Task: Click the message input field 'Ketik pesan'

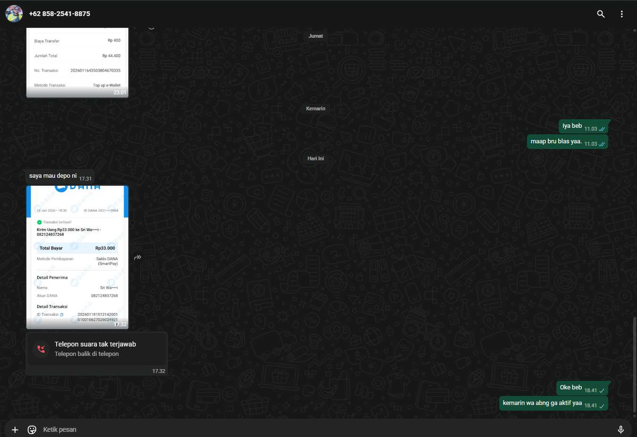Action: pos(326,429)
